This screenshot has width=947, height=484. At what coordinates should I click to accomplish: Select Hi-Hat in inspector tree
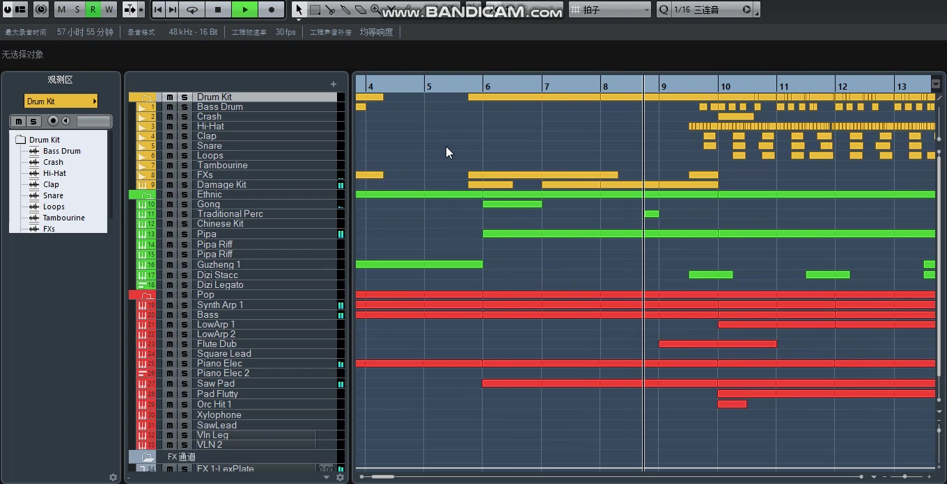point(54,173)
